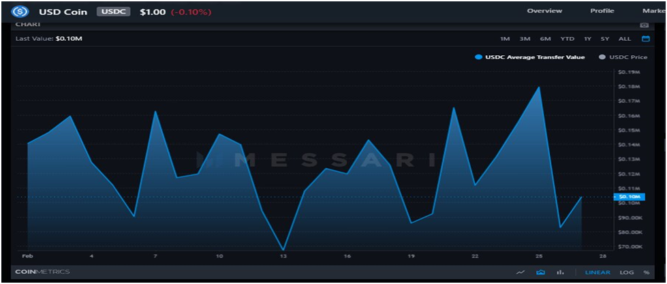
Task: Go to the Profile tab
Action: (x=602, y=11)
